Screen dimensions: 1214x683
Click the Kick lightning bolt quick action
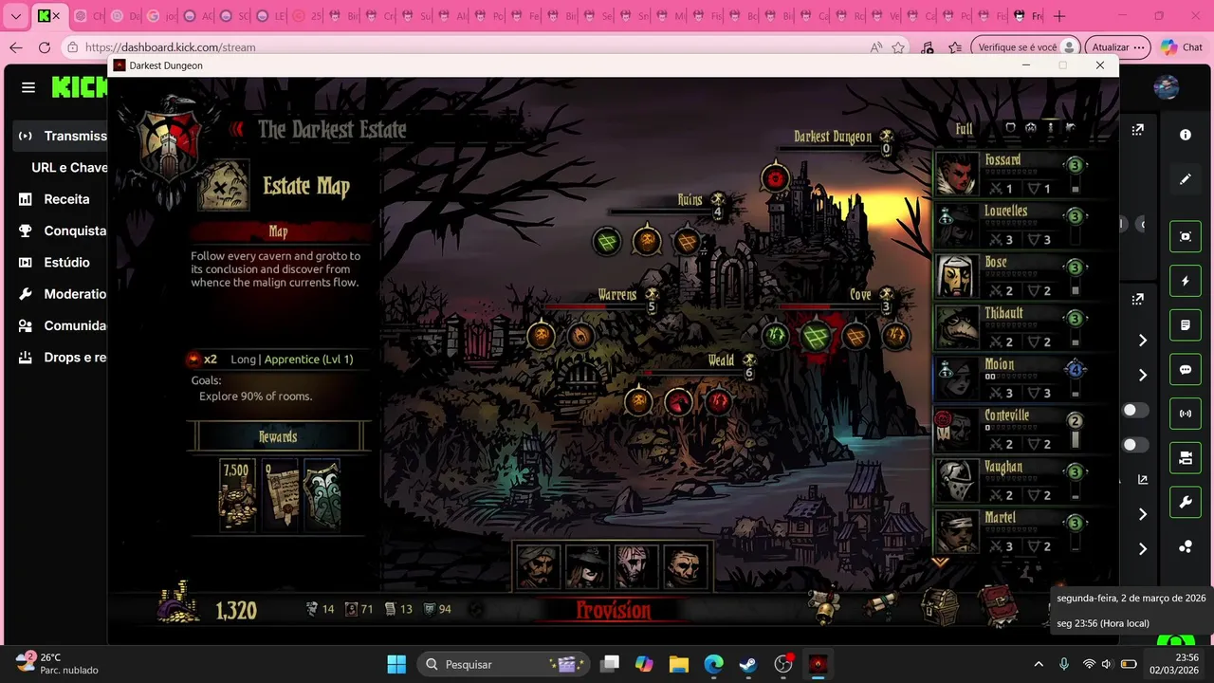tap(1185, 282)
